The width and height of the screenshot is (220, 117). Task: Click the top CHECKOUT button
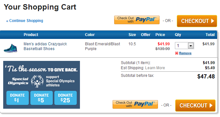(x=197, y=21)
